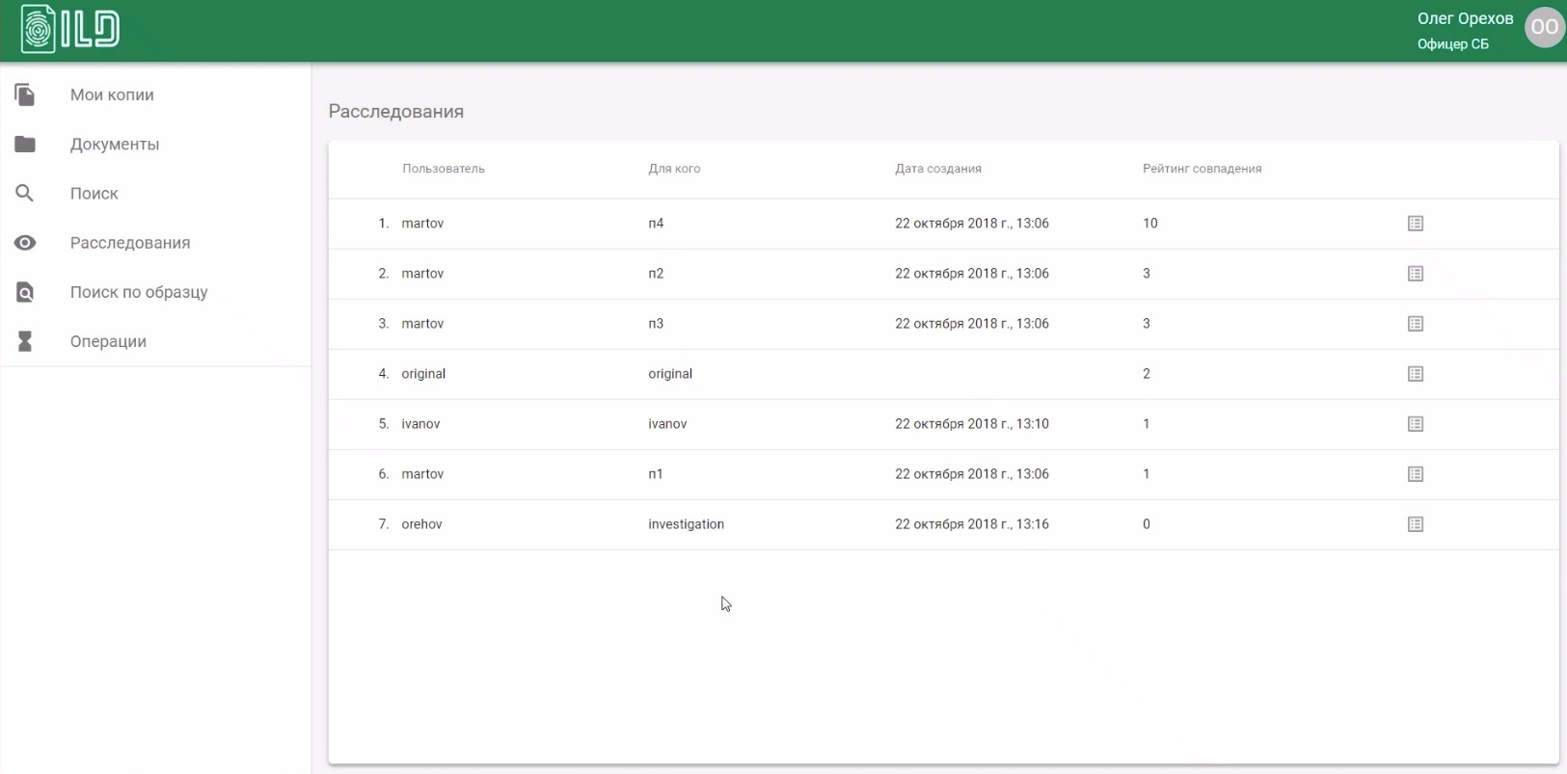1567x774 pixels.
Task: Click the creation date in row п1
Action: pos(972,474)
